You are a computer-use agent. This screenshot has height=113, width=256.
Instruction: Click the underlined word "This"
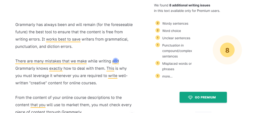[x=110, y=69]
